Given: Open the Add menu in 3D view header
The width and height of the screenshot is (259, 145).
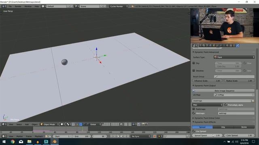Looking at the screenshot, I should coord(27,124).
